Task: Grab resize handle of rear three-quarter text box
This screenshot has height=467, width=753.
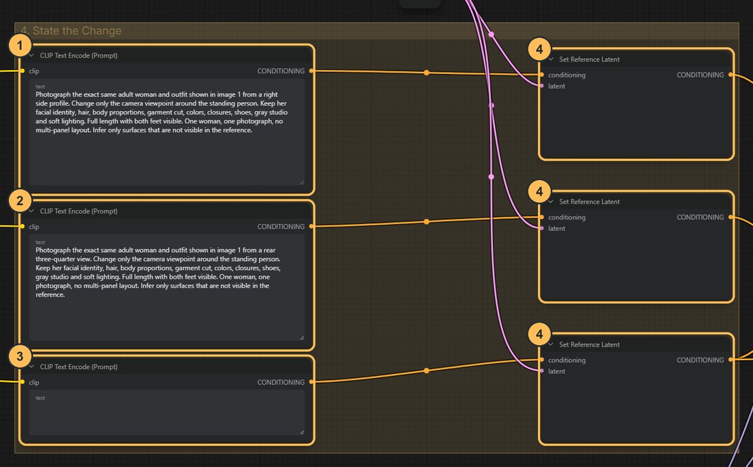Action: pos(302,338)
